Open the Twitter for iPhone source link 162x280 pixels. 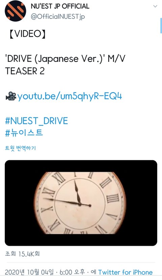coord(126,272)
